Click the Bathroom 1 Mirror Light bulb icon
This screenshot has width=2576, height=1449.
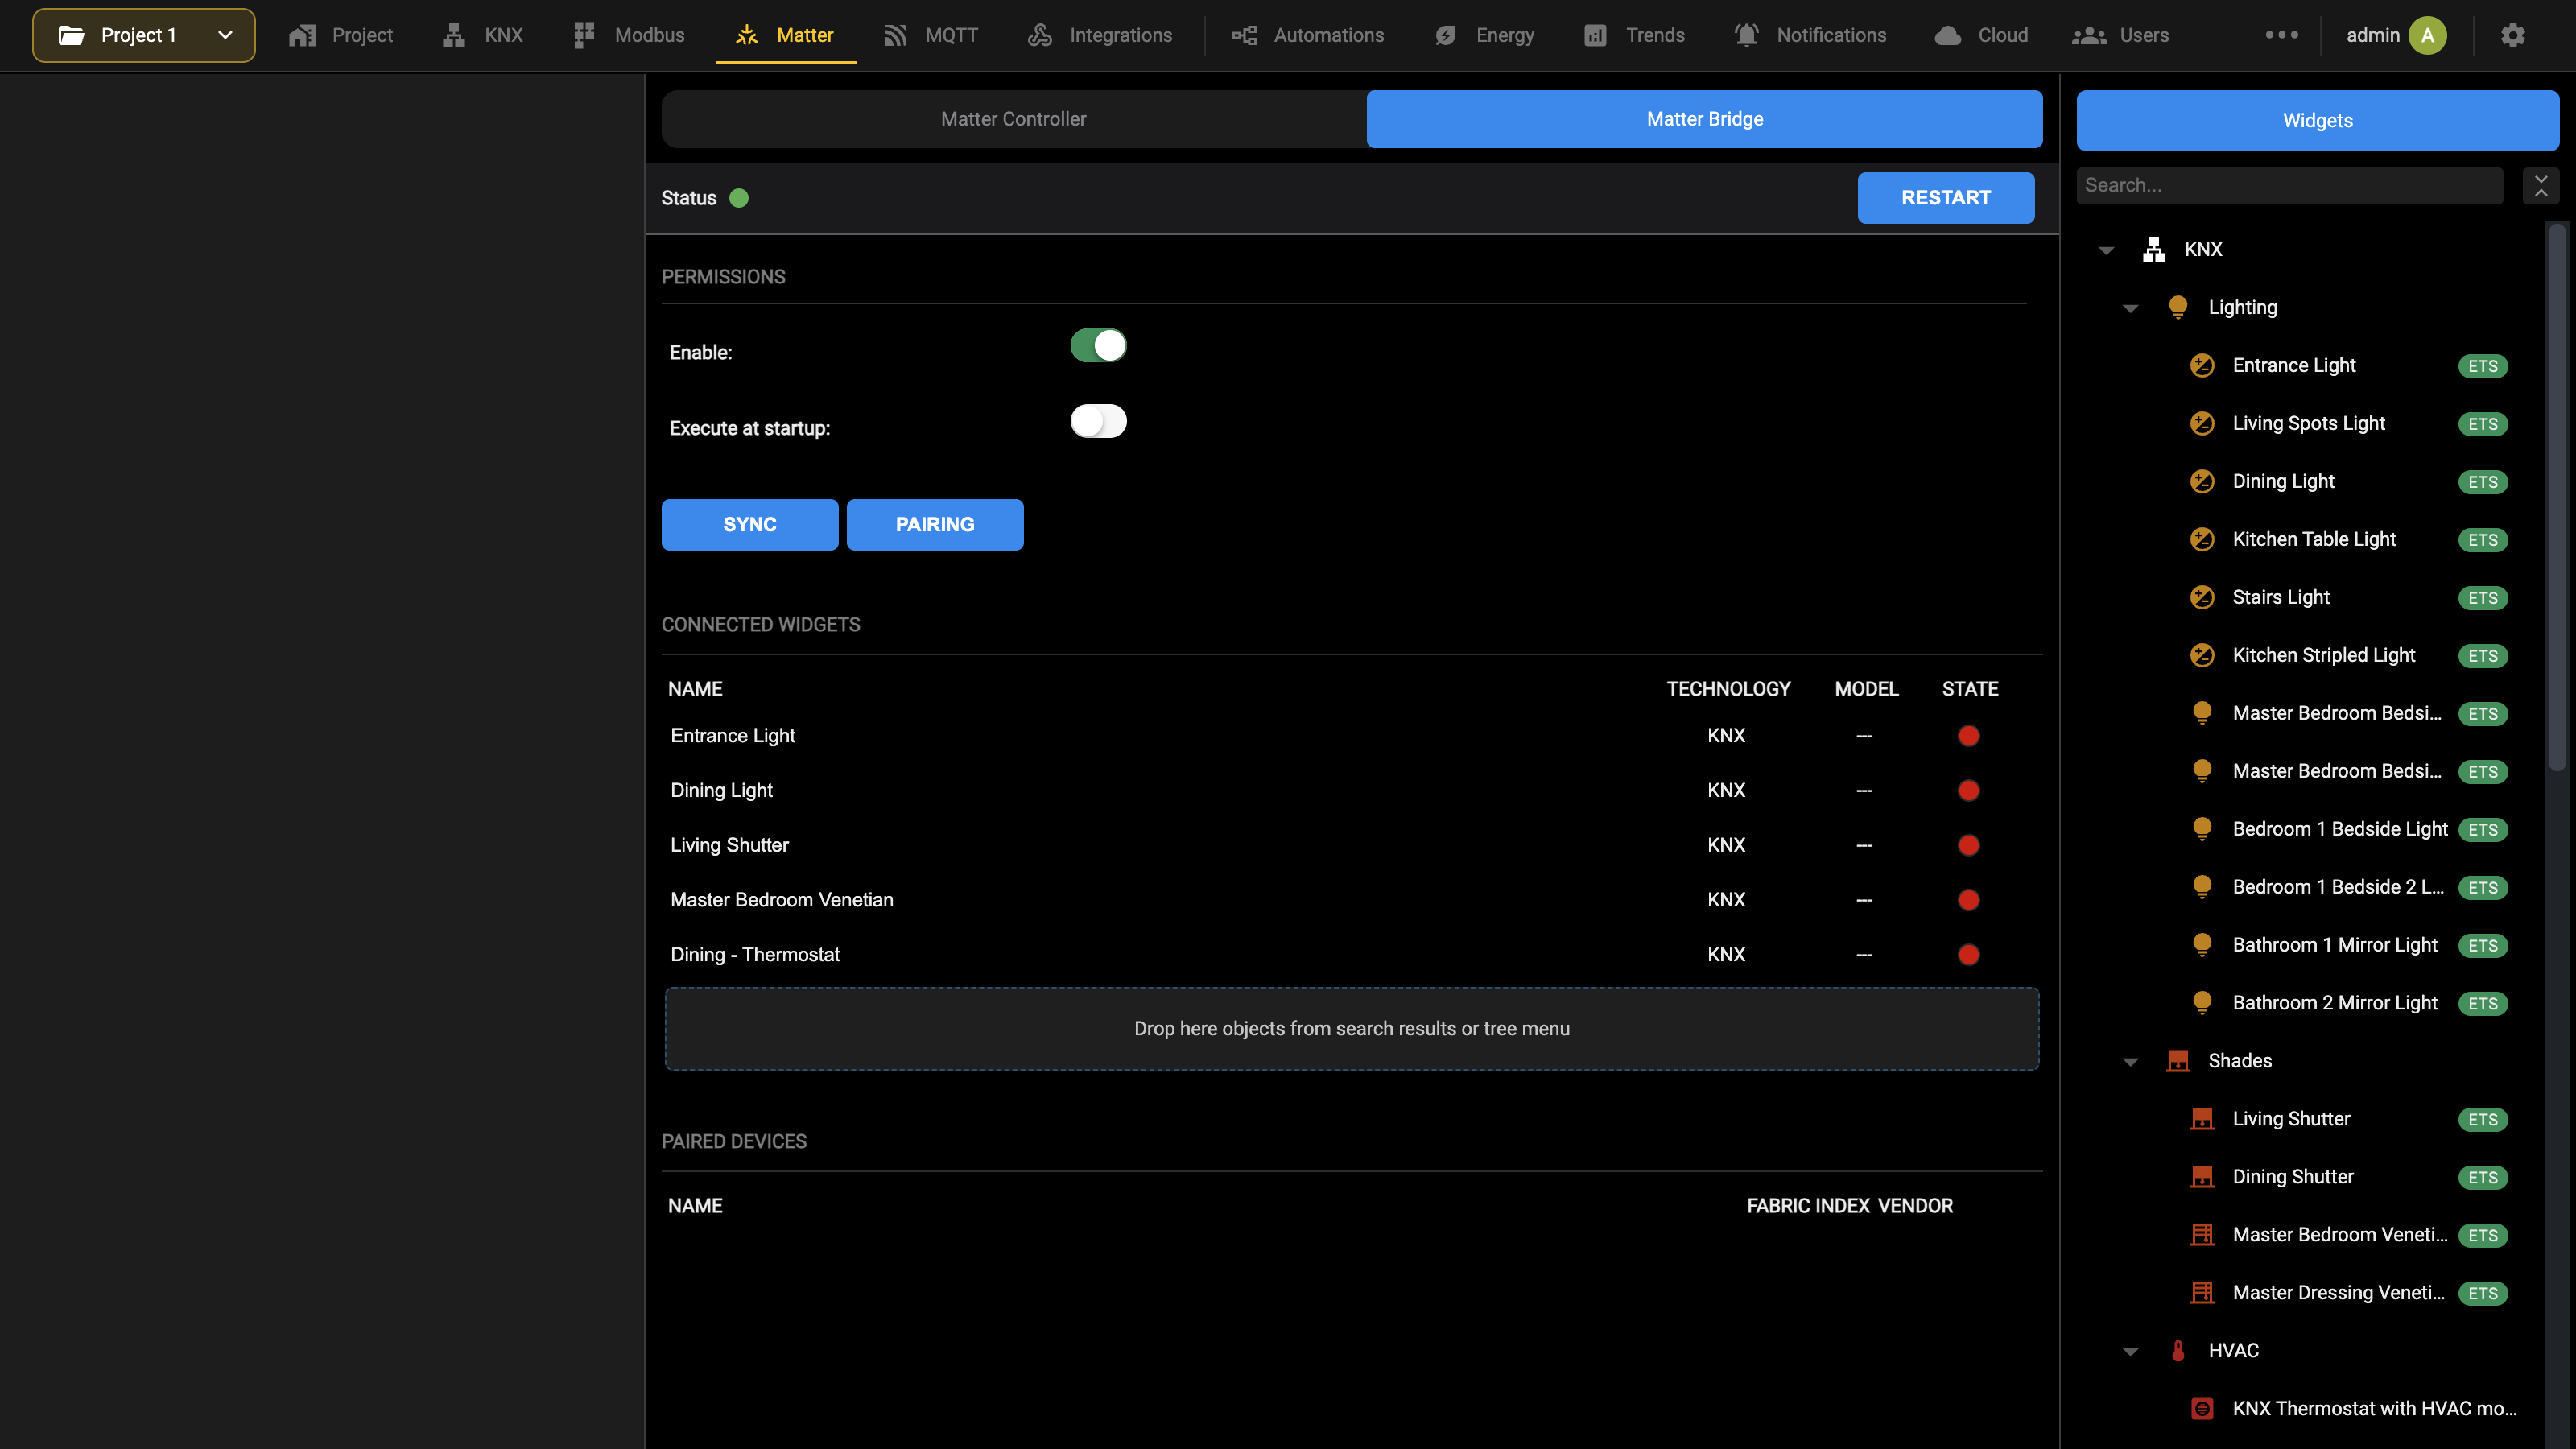(x=2202, y=945)
